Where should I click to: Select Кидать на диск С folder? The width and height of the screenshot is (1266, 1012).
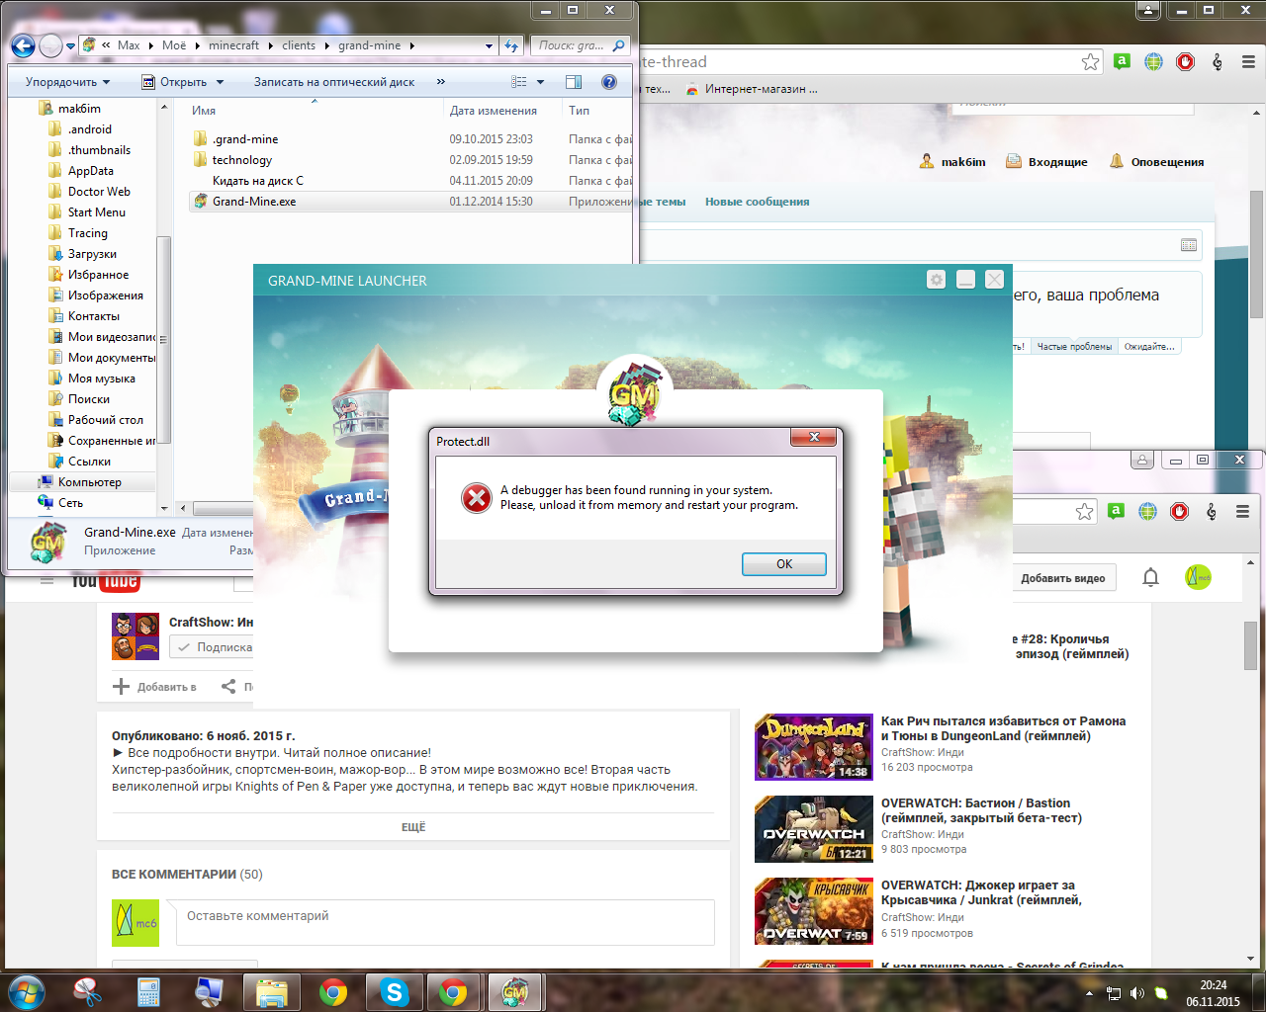point(258,181)
